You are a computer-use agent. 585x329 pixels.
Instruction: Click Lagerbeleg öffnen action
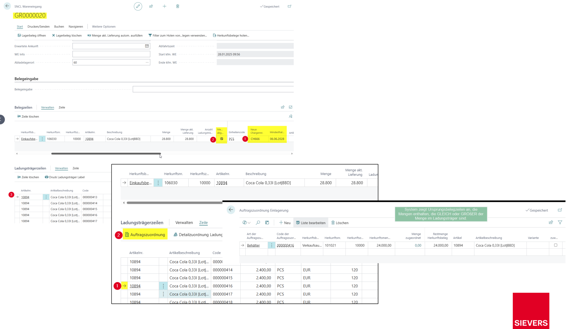point(32,36)
